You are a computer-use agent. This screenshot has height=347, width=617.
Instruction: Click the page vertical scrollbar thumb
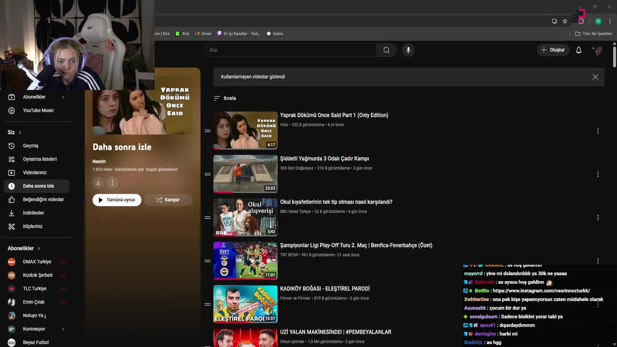[614, 56]
